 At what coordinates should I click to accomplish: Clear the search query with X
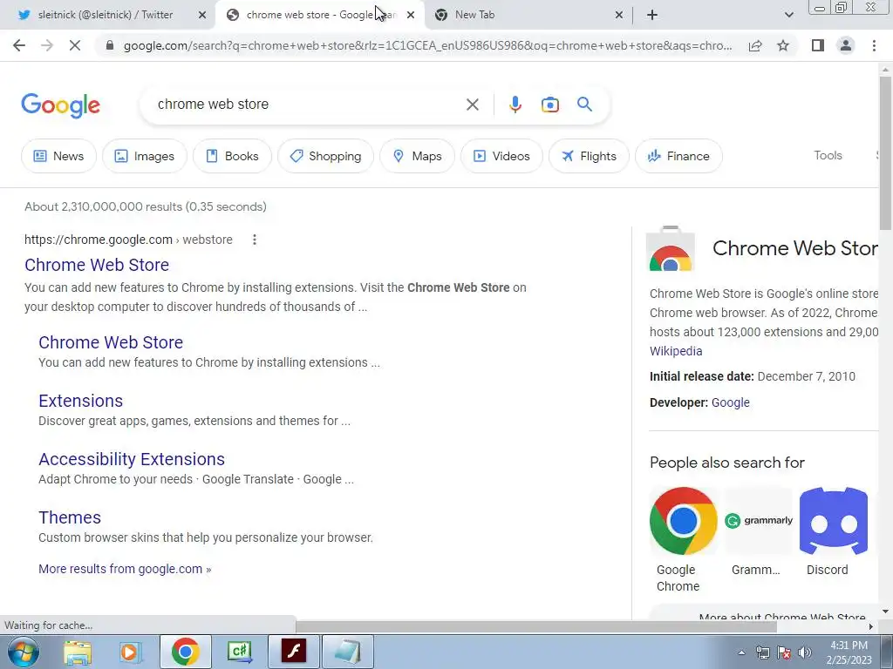[x=472, y=105]
